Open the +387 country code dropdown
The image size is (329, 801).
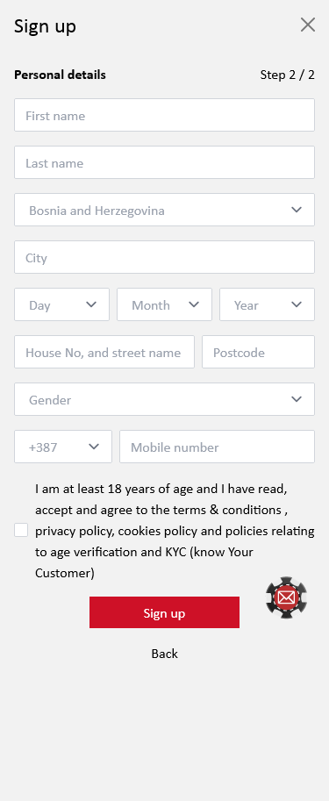coord(63,447)
